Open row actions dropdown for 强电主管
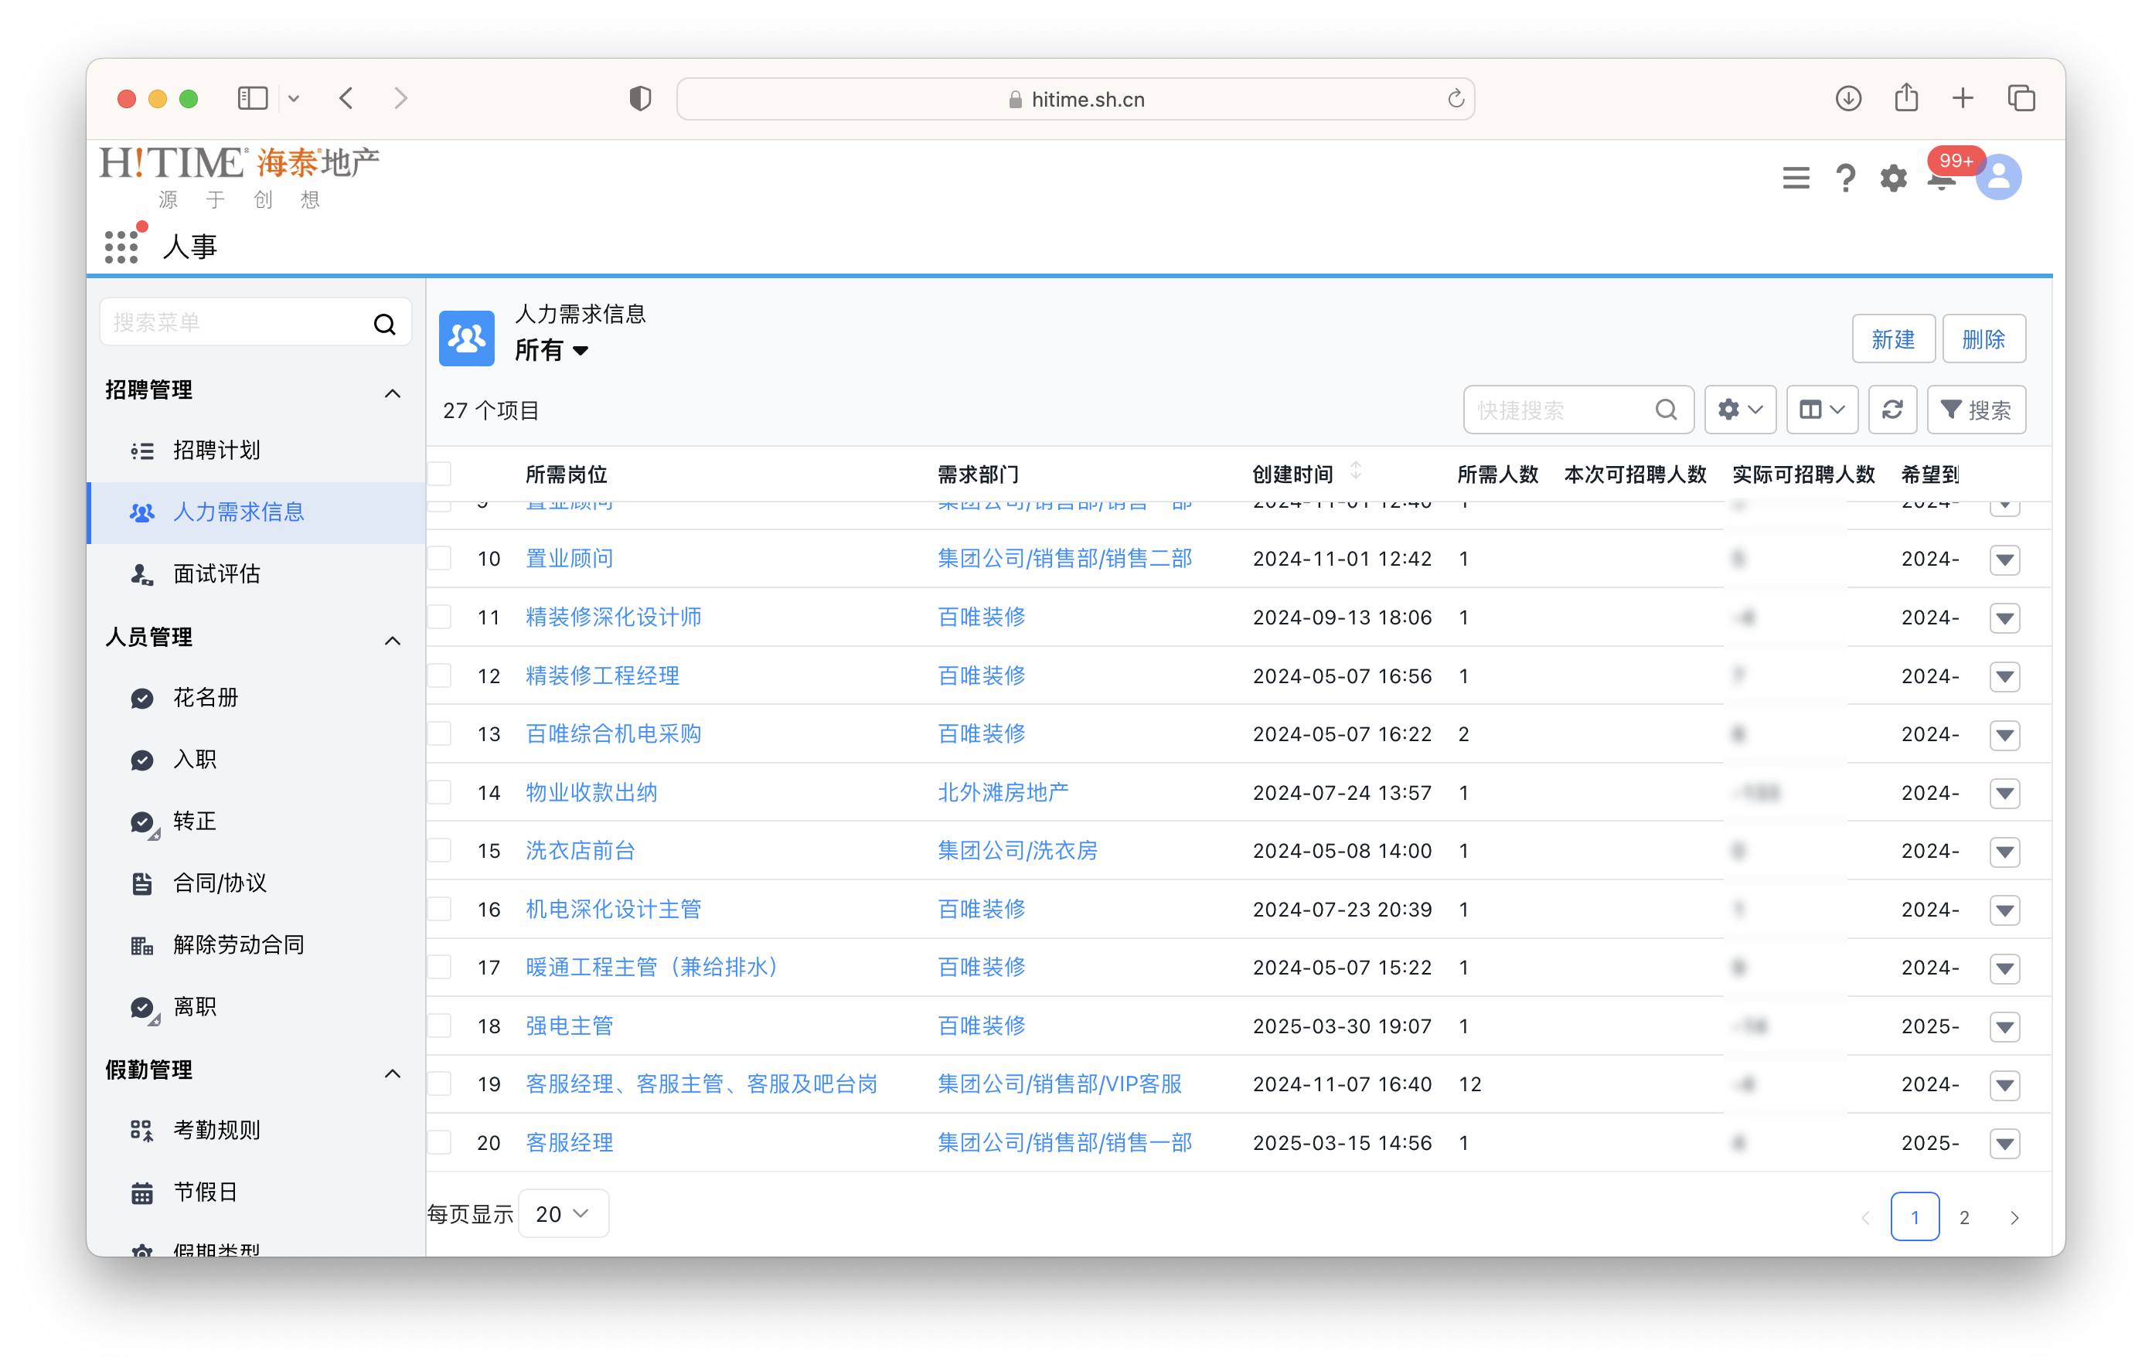The image size is (2152, 1371). [x=2004, y=1027]
